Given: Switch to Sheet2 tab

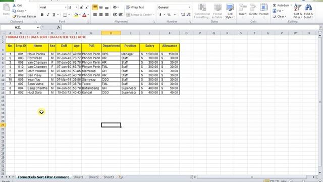Looking at the screenshot, I should (x=93, y=177).
